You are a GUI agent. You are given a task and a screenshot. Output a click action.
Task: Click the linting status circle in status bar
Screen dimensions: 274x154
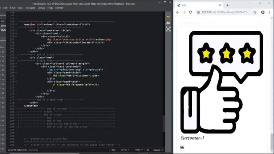(148, 150)
